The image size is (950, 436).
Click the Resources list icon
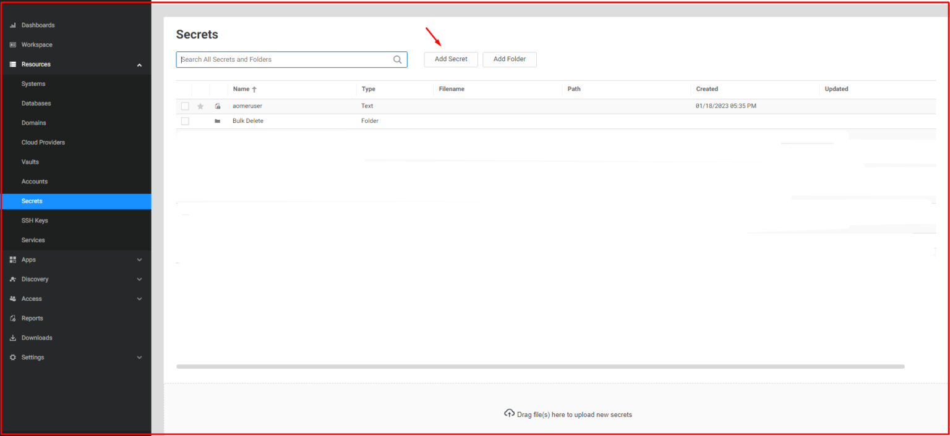(x=12, y=64)
